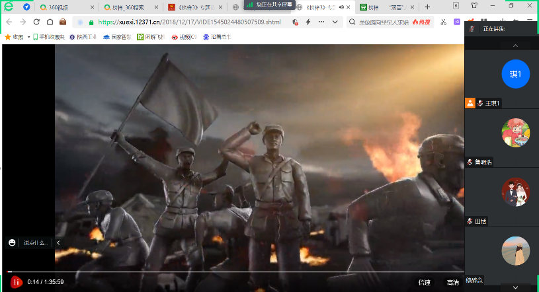Image resolution: width=539 pixels, height=292 pixels.
Task: Click the 热搜 hot search button
Action: tap(421, 22)
